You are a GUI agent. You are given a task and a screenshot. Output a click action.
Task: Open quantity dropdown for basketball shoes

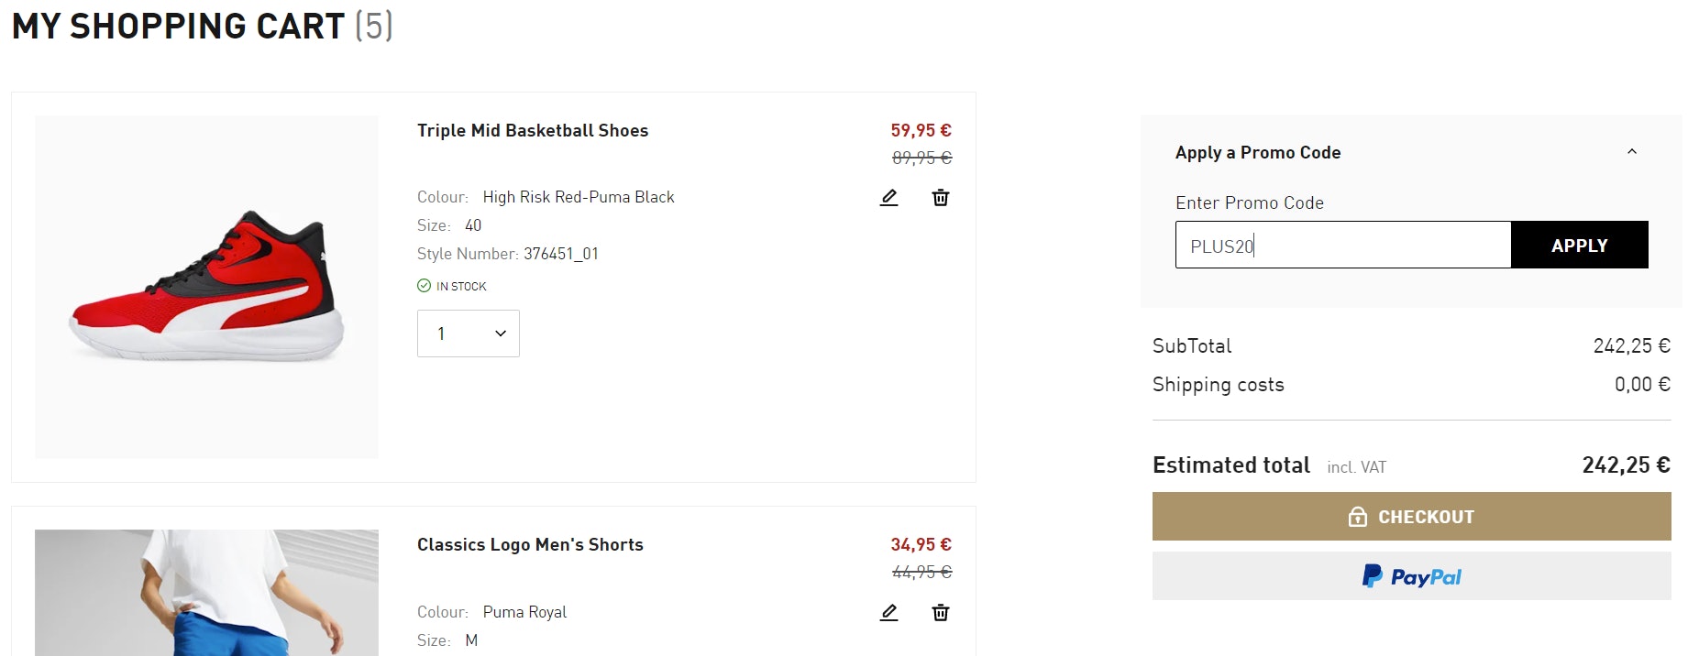coord(469,333)
